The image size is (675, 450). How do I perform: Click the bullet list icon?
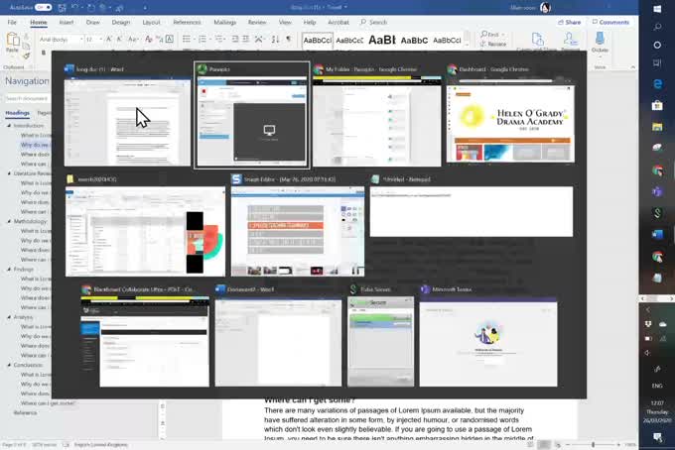pos(187,40)
